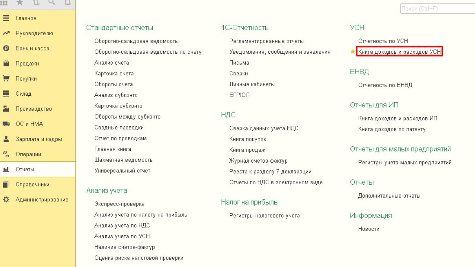Viewport: 475px width, 267px height.
Task: Open the Зарплата и кадры section
Action: point(38,139)
